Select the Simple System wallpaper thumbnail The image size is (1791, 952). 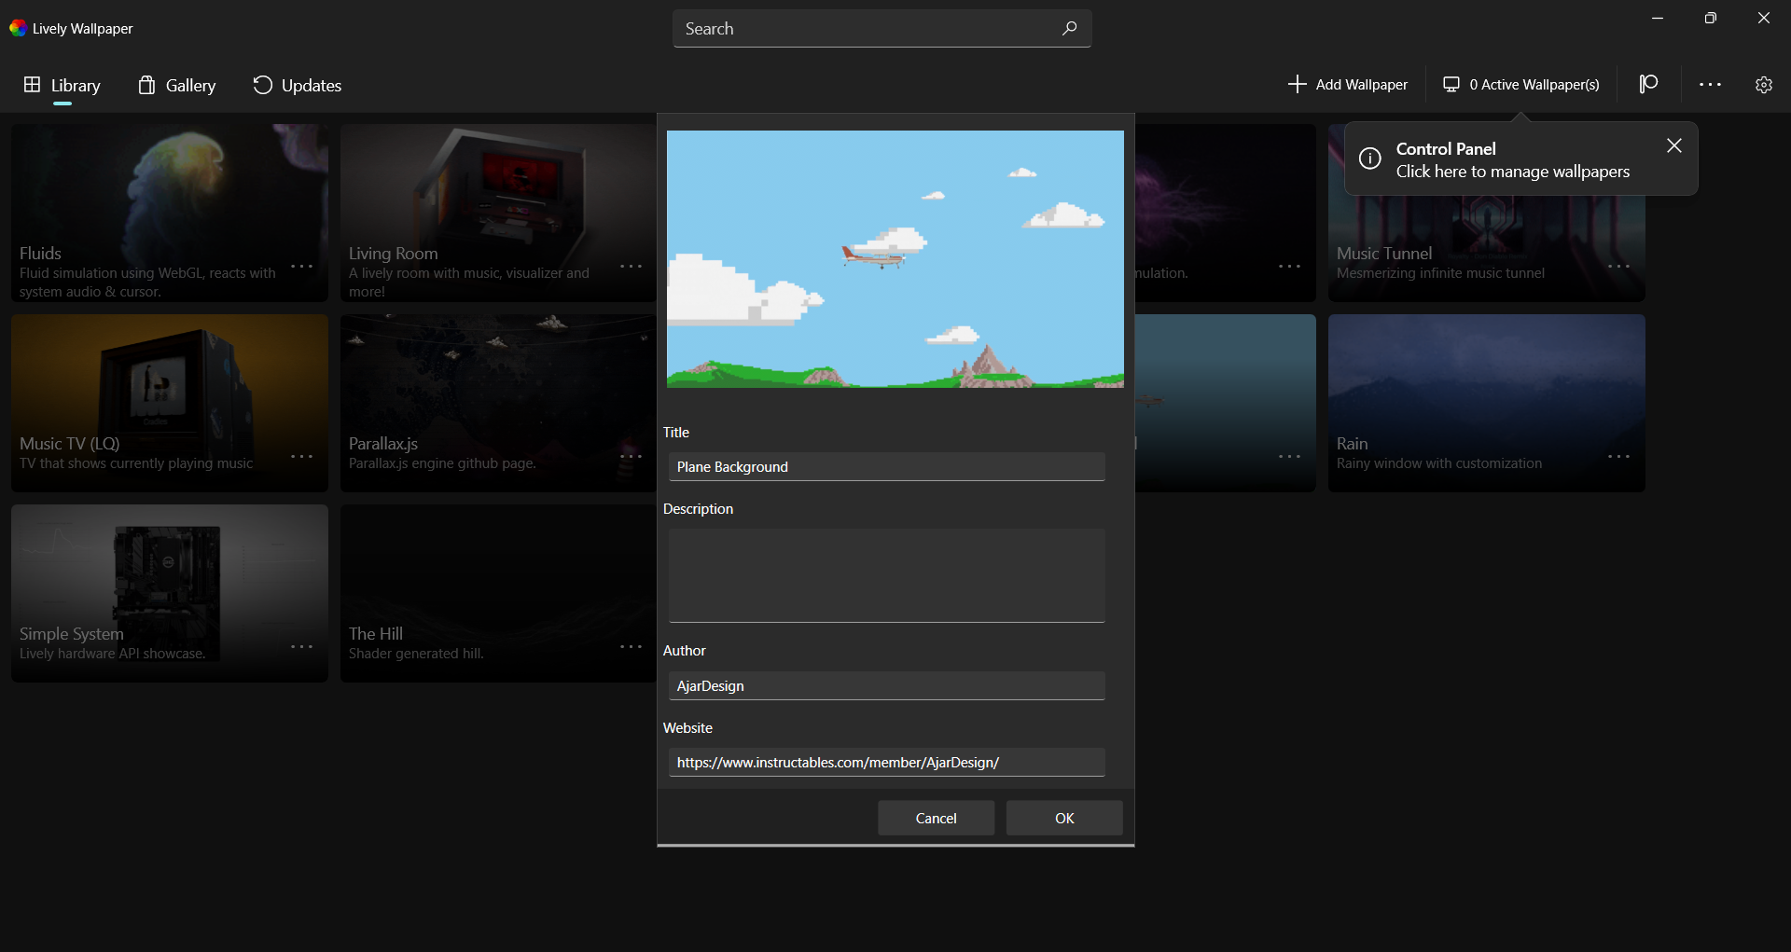click(x=169, y=593)
